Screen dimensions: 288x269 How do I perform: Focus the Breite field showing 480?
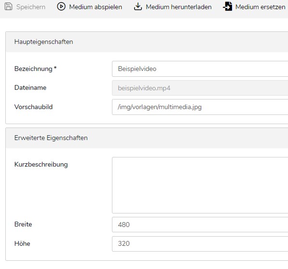pyautogui.click(x=200, y=225)
